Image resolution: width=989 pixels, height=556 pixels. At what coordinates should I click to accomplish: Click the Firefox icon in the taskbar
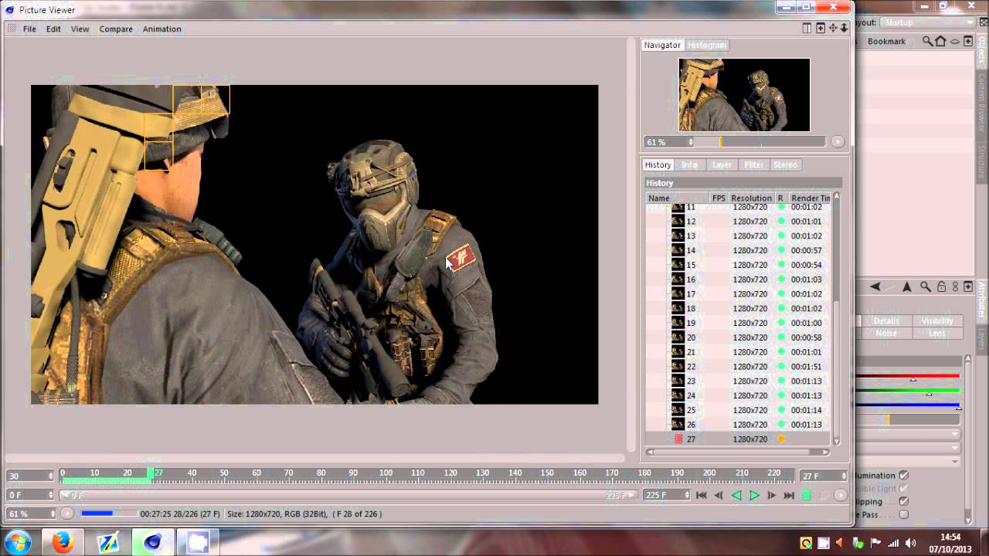coord(63,542)
